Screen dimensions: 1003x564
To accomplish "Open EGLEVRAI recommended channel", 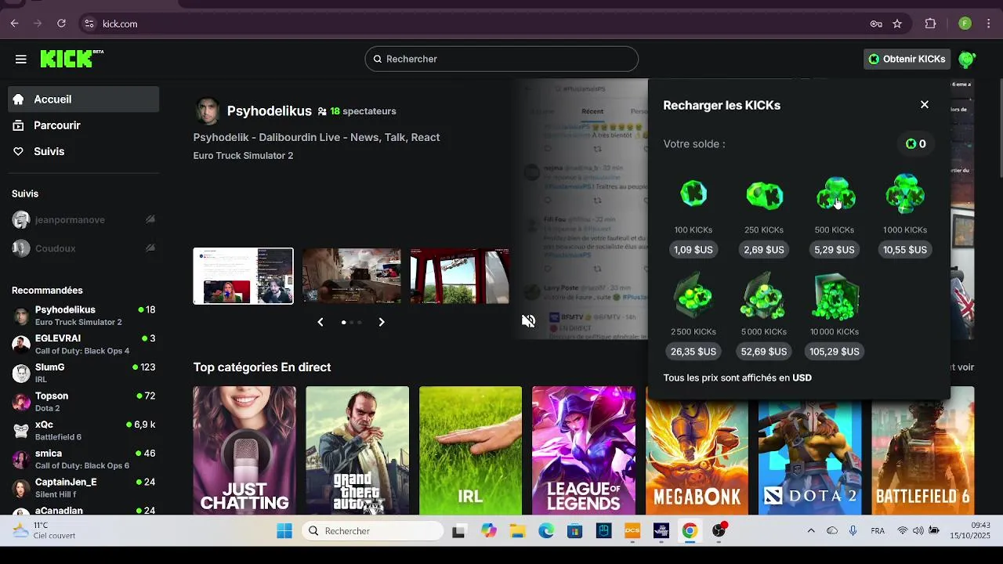I will coord(84,345).
